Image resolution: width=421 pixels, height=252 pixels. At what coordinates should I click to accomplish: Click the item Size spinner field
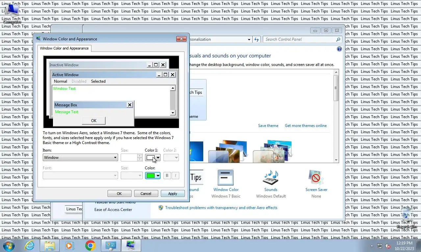point(132,157)
